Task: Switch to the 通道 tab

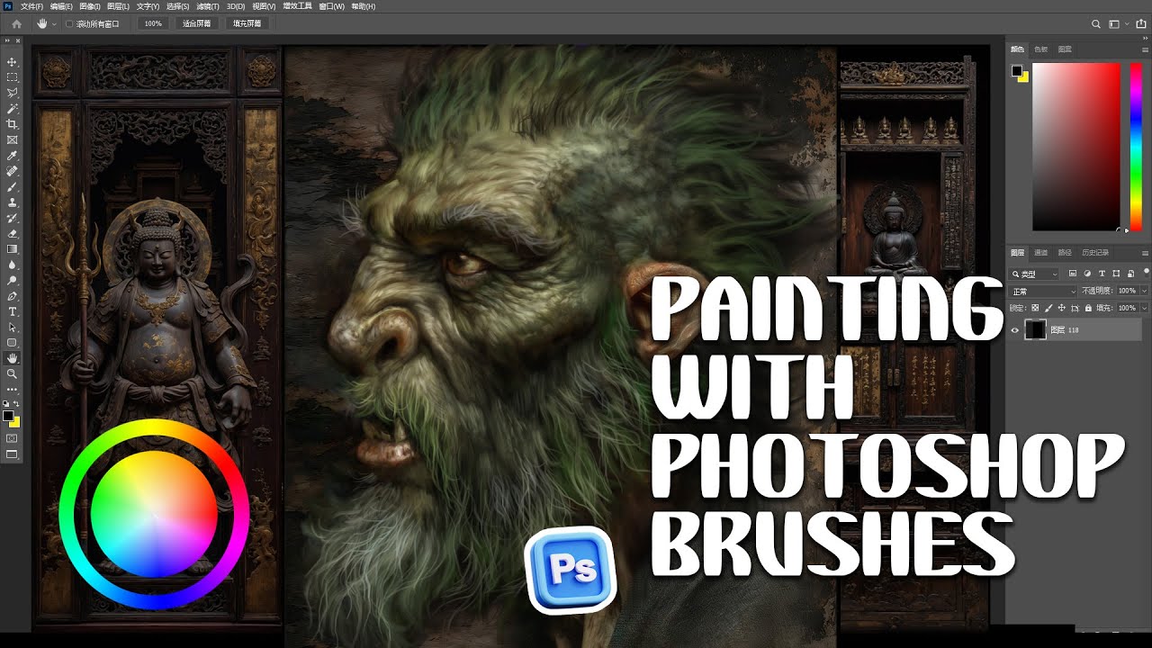Action: click(1041, 253)
